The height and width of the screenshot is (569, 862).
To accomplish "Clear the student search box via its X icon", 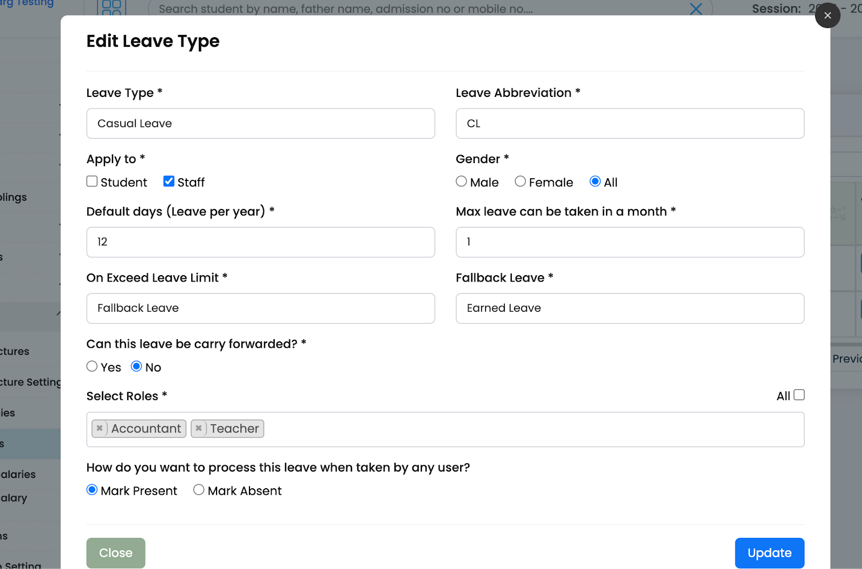I will tap(696, 9).
